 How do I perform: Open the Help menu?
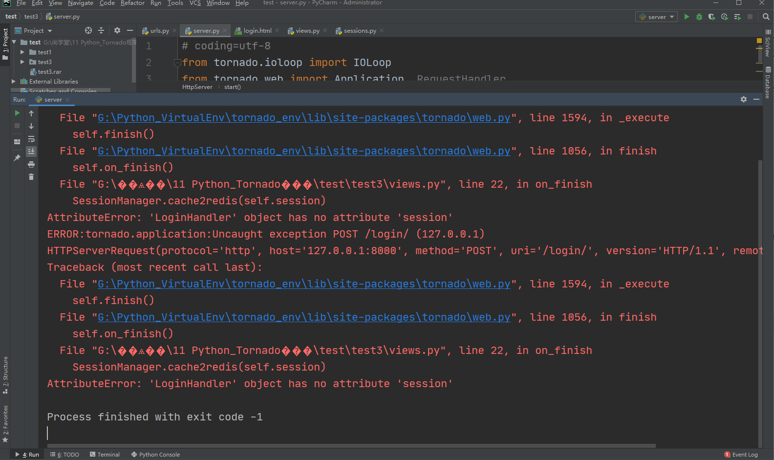(x=242, y=3)
